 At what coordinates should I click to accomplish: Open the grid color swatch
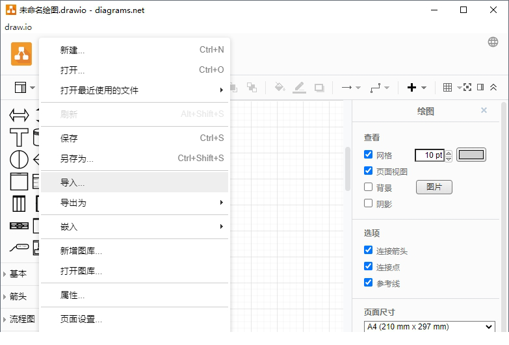click(x=471, y=155)
